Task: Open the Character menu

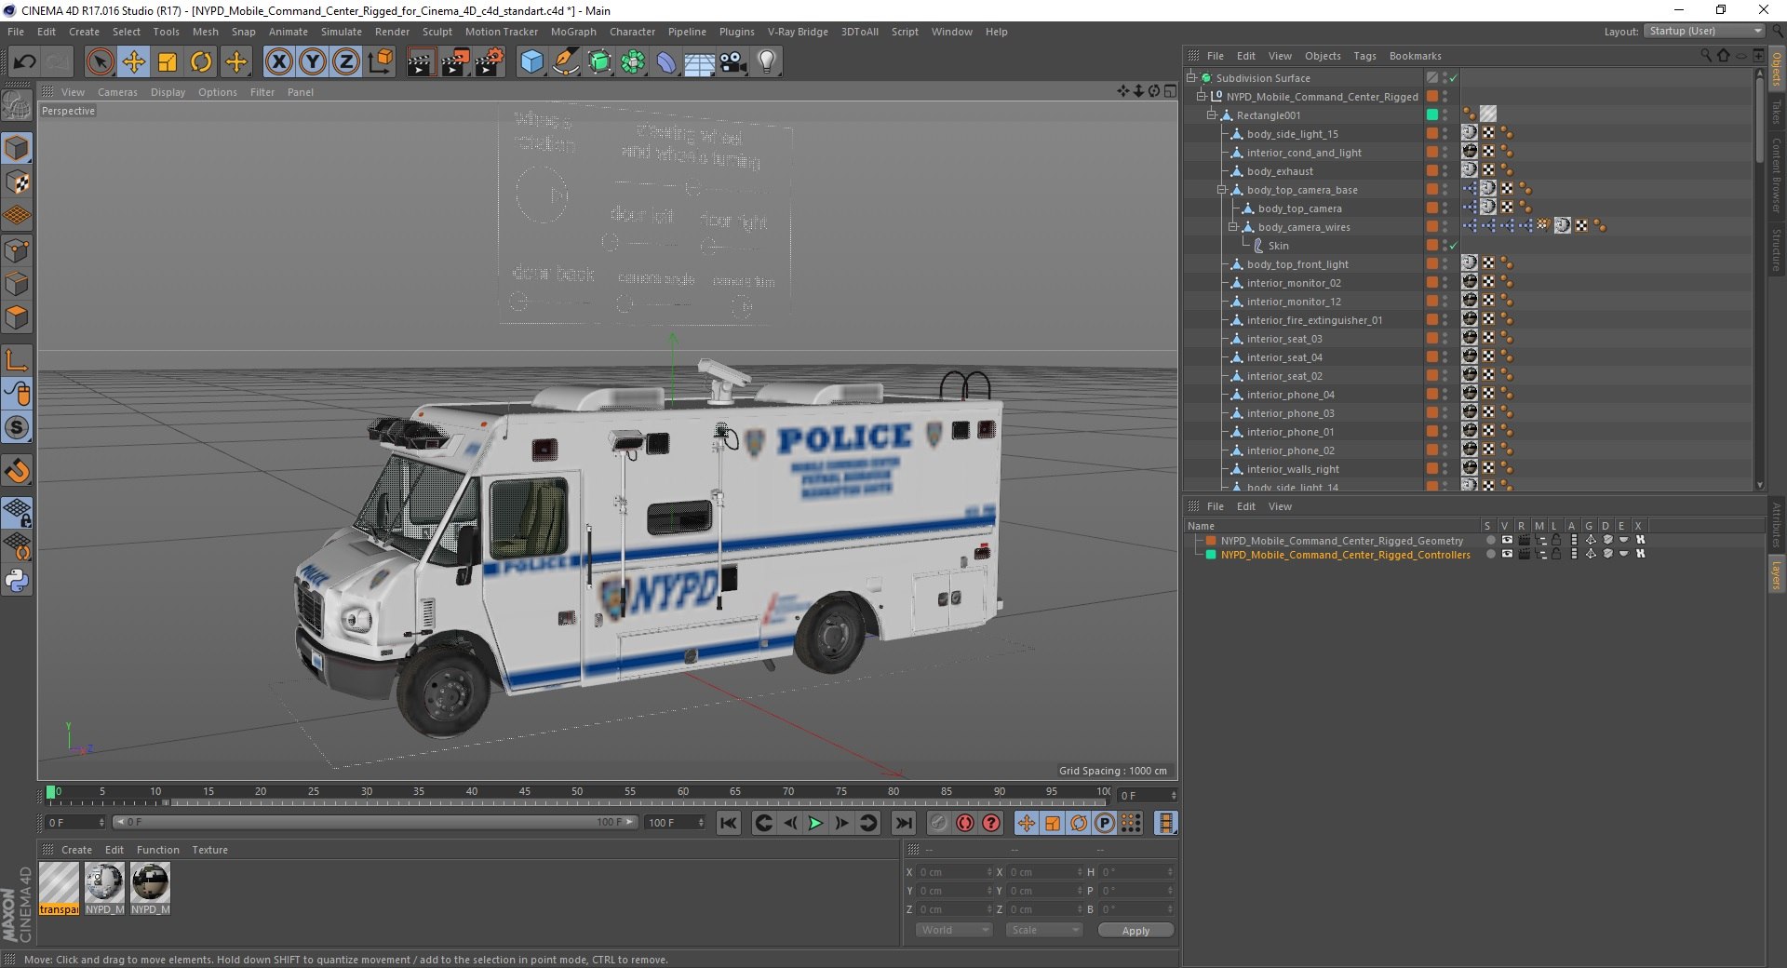Action: tap(632, 32)
